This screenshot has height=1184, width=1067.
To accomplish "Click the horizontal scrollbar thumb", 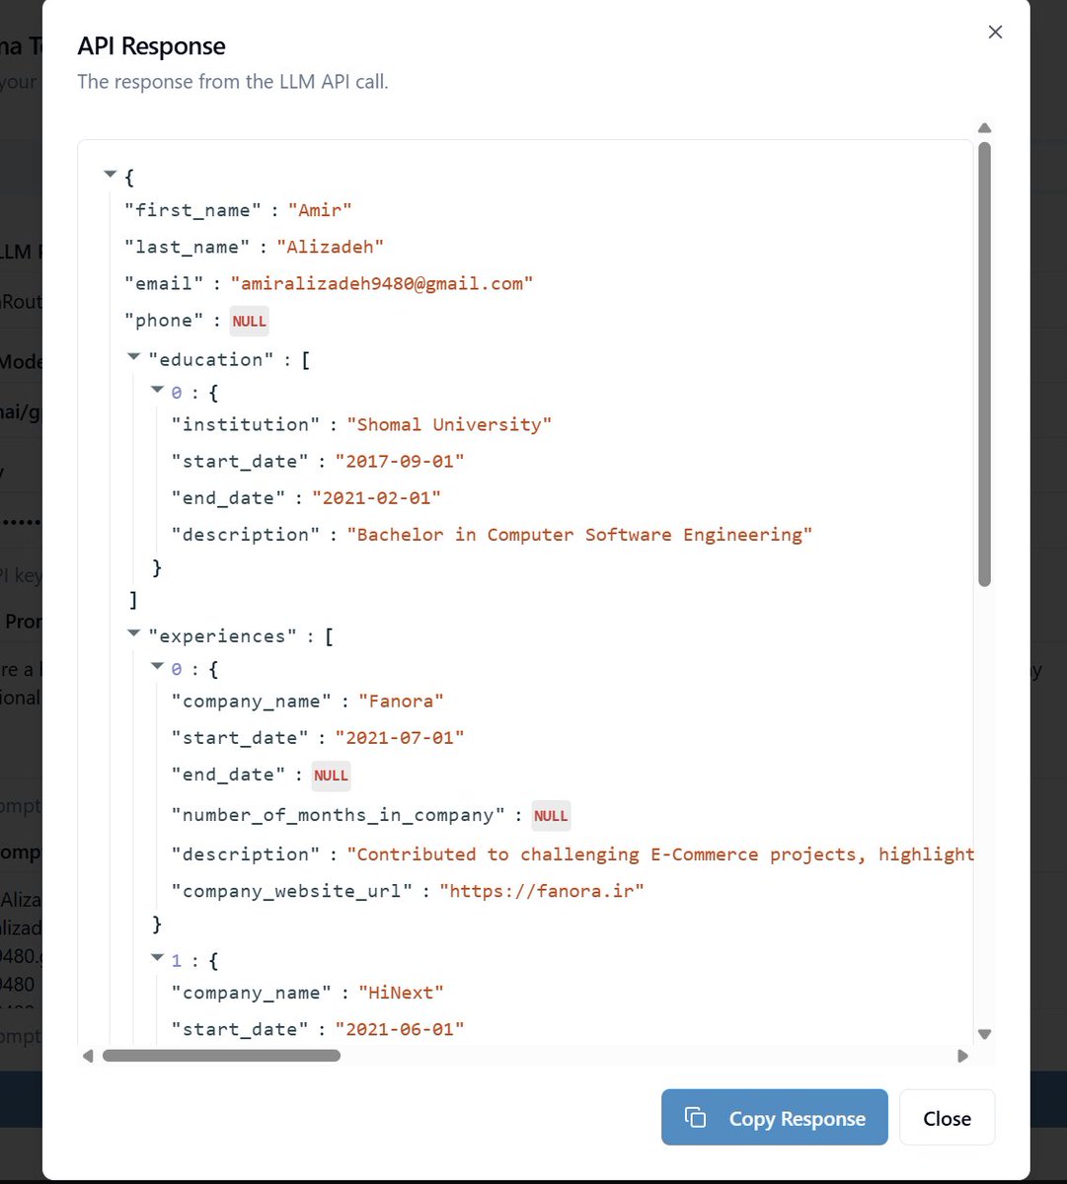I will pyautogui.click(x=221, y=1056).
